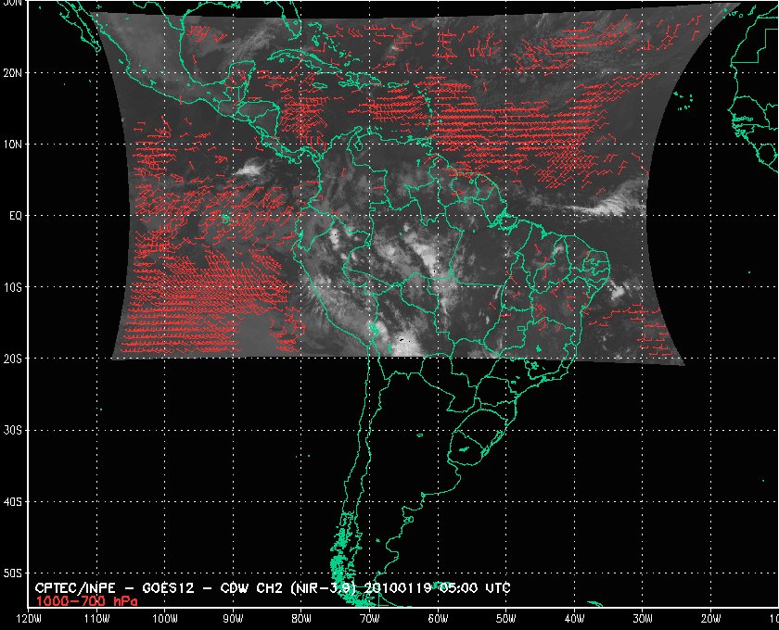Click the 30W longitude label
Screen dimensions: 779x630
[x=643, y=619]
